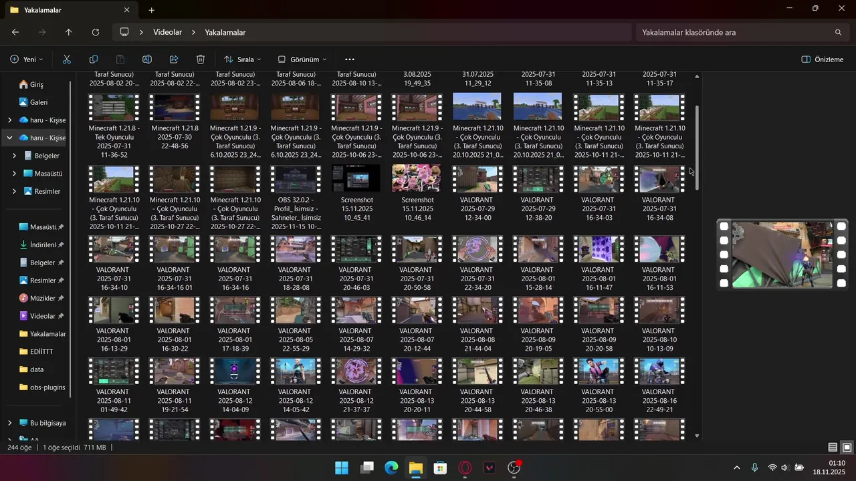This screenshot has height=481, width=856.
Task: Open the Yeni dropdown menu
Action: [x=27, y=59]
